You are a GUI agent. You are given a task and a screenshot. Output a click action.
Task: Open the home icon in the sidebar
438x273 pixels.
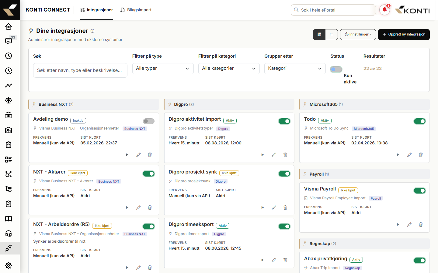click(9, 26)
